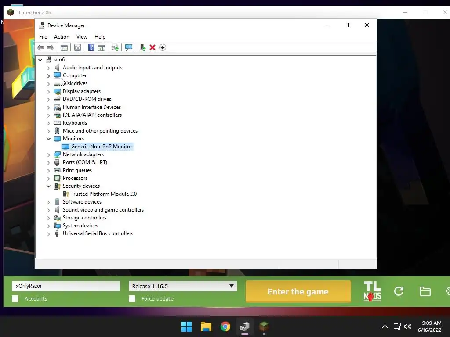
Task: Expand the Network adapters category
Action: tap(48, 155)
